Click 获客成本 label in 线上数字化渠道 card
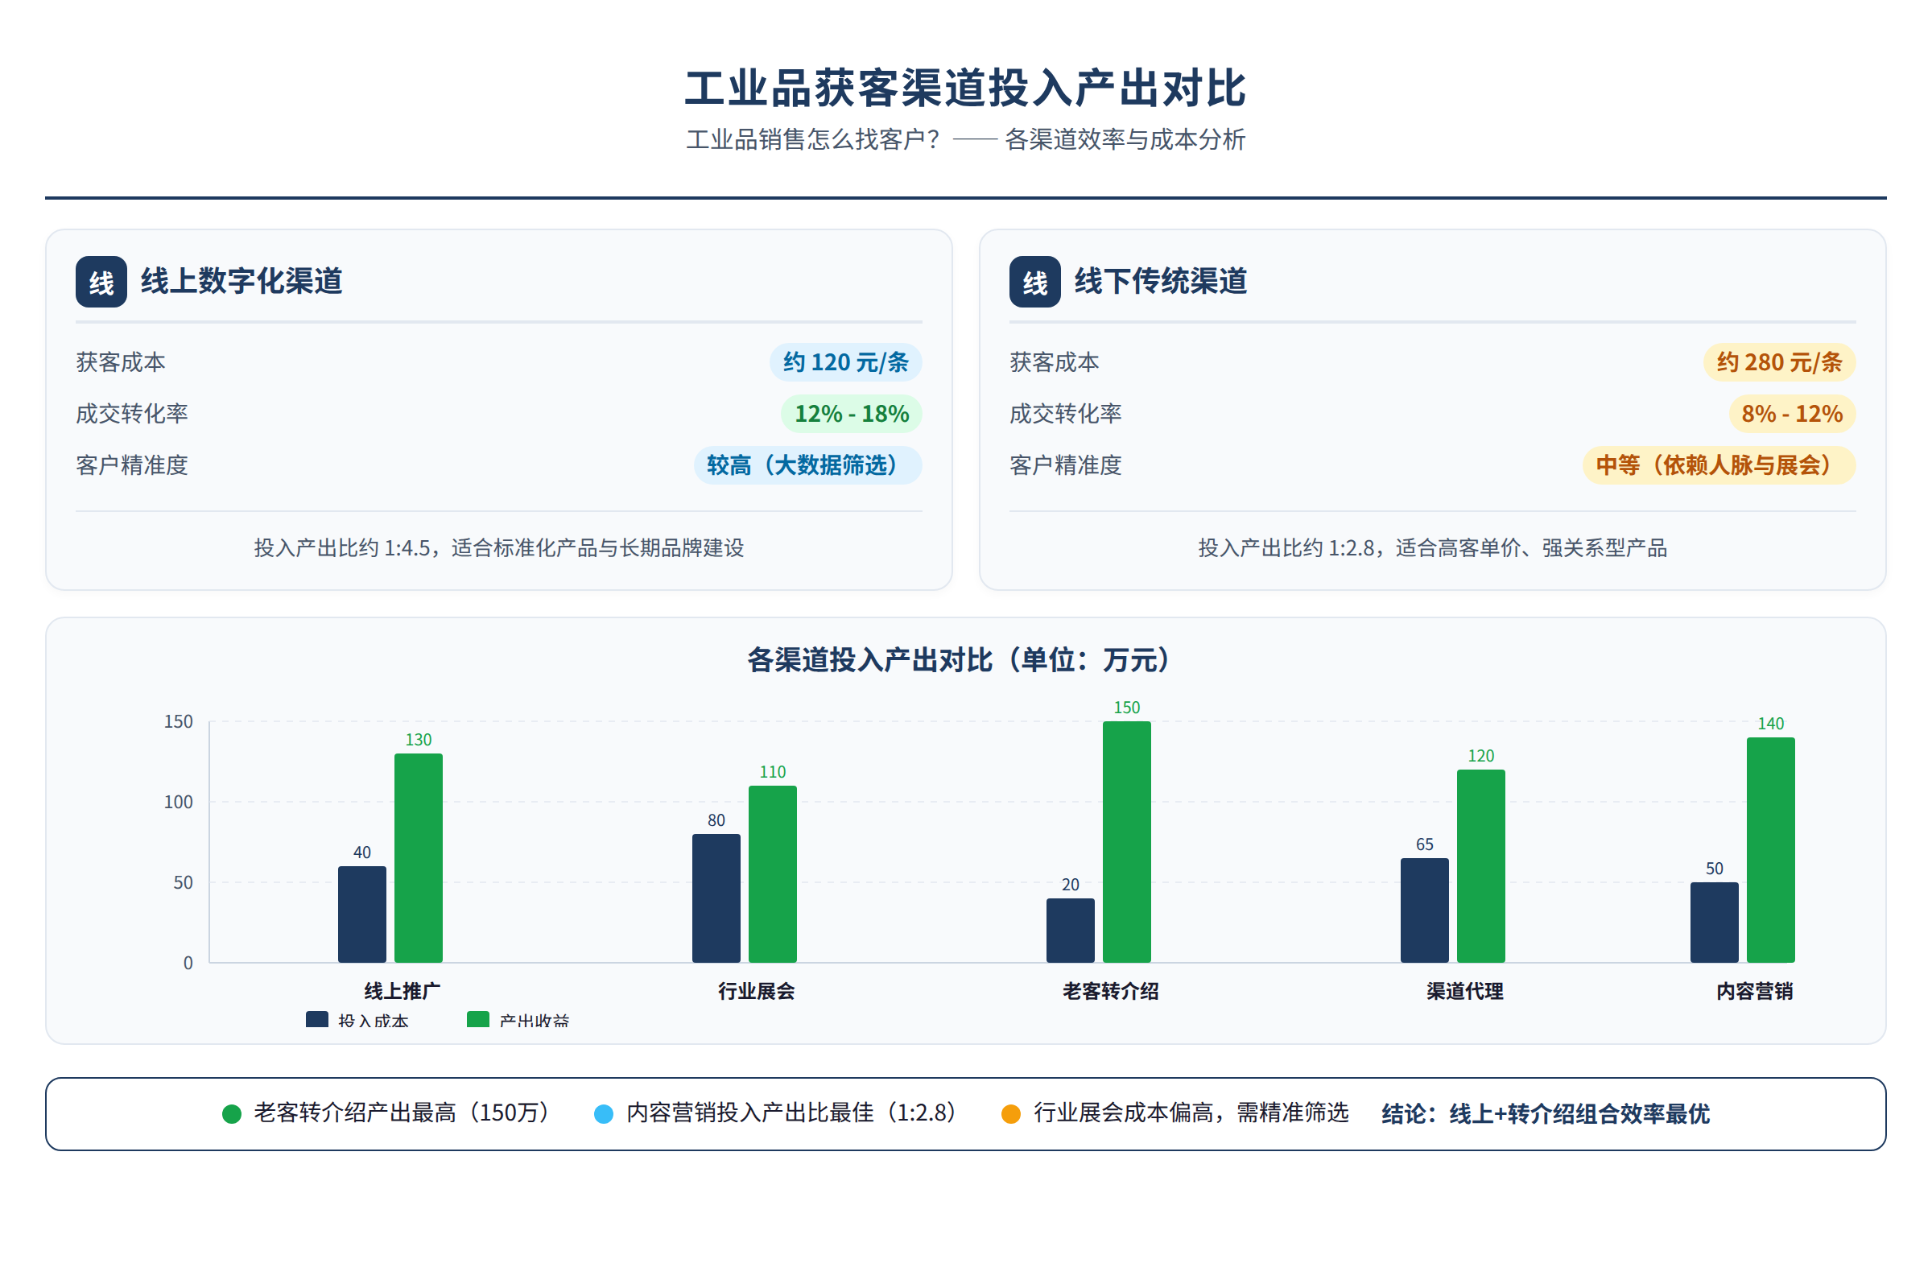 coord(121,362)
